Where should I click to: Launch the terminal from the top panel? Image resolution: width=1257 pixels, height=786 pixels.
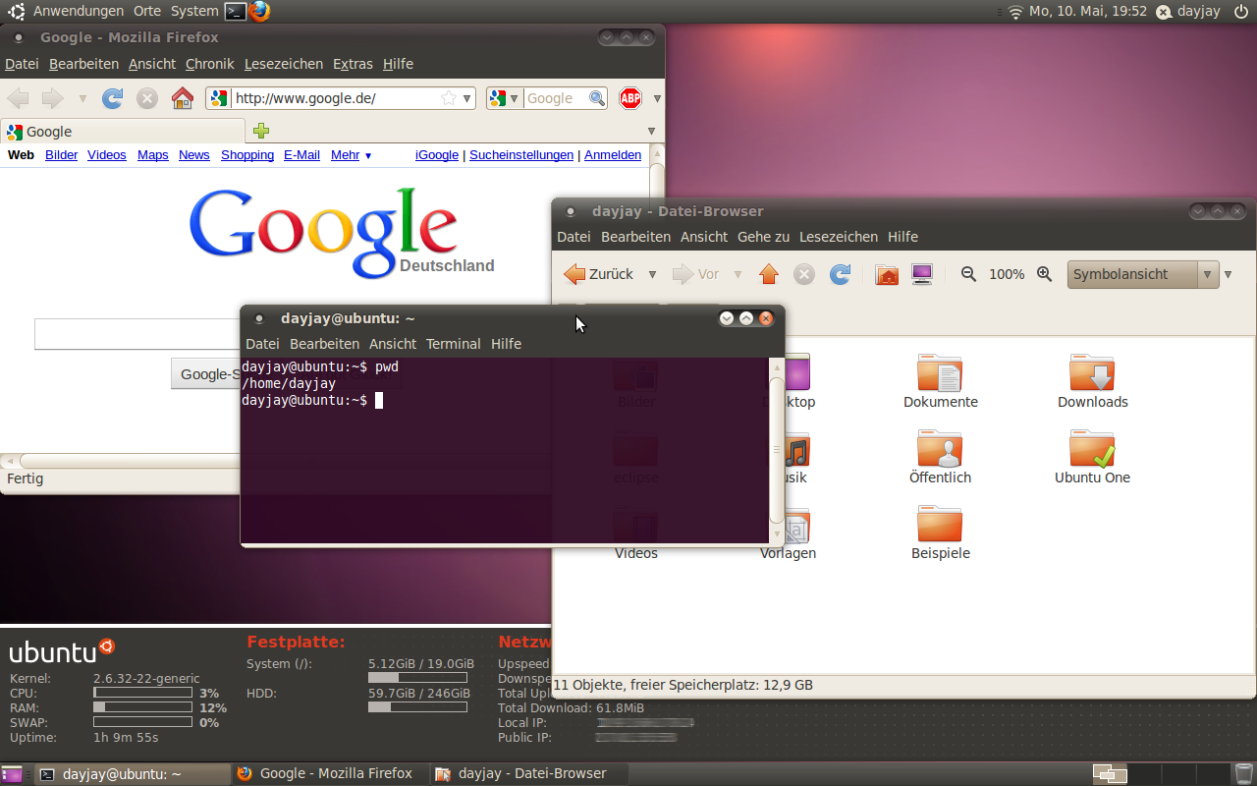point(235,11)
